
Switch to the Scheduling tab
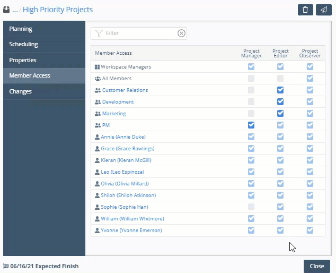coord(23,44)
